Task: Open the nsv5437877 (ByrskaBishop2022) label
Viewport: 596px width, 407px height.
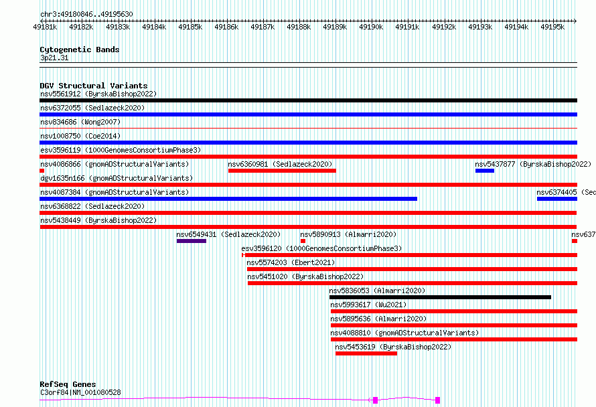Action: tap(533, 164)
